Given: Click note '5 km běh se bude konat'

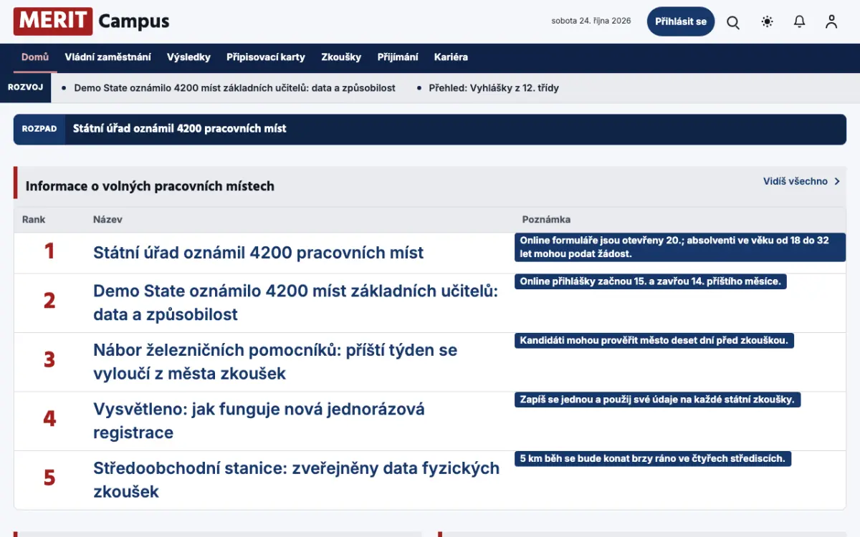Looking at the screenshot, I should click(653, 458).
